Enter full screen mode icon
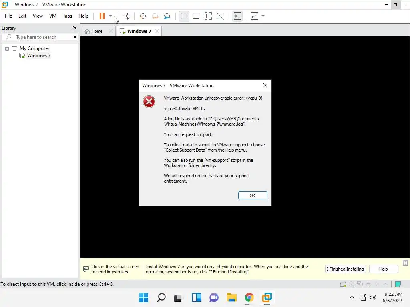Screen dimensions: 410x307 [x=208, y=16]
